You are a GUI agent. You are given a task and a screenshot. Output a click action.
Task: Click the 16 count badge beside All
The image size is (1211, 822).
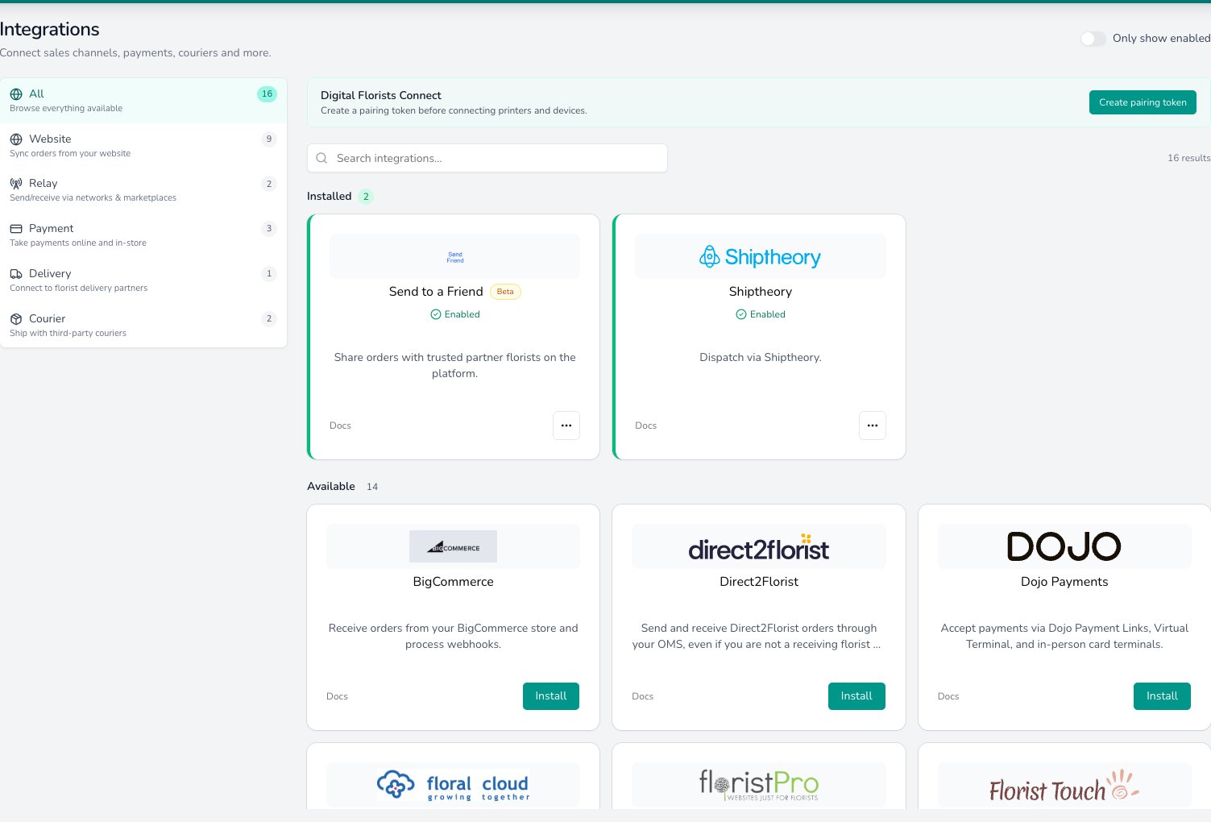click(267, 94)
